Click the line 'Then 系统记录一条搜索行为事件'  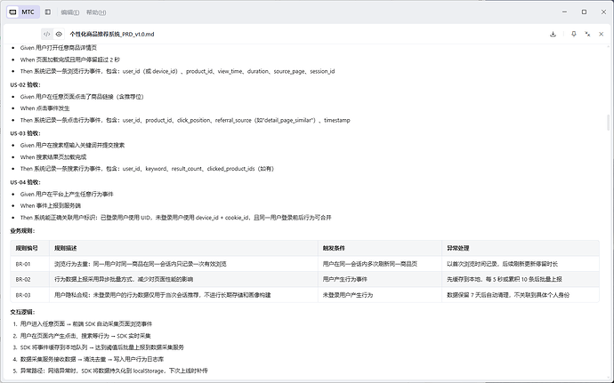click(147, 169)
